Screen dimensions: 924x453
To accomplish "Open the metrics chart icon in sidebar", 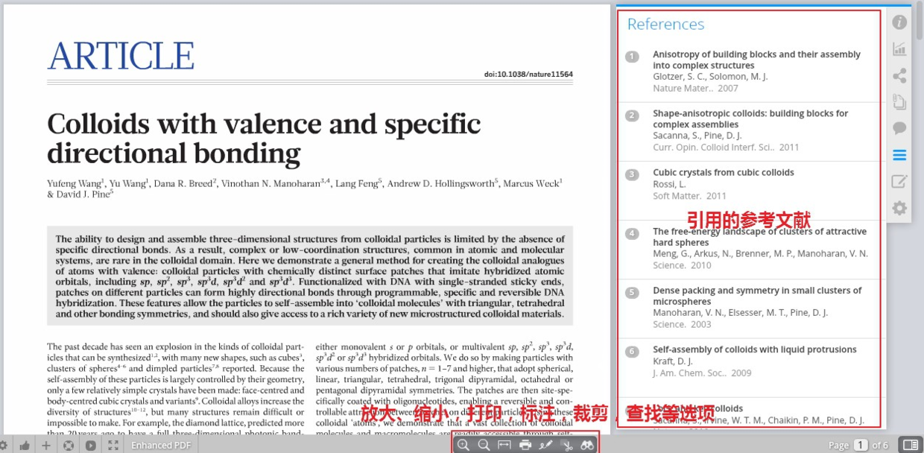I will click(899, 49).
